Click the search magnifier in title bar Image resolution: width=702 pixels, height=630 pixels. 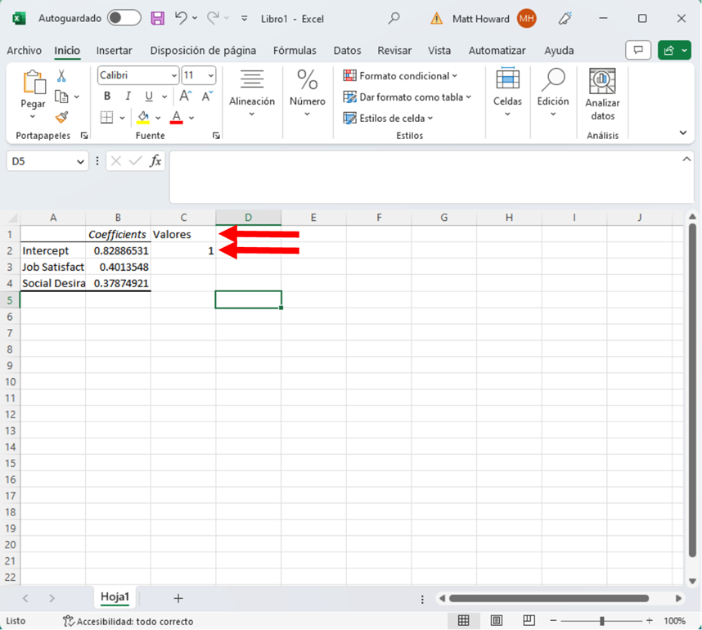pos(394,18)
